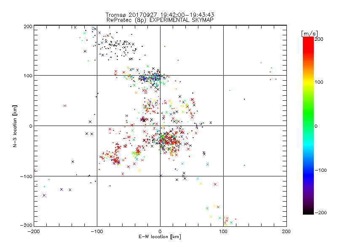Click y-axis tick label "-100" on left axis
Image resolution: width=337 pixels, height=252 pixels.
tap(26, 176)
